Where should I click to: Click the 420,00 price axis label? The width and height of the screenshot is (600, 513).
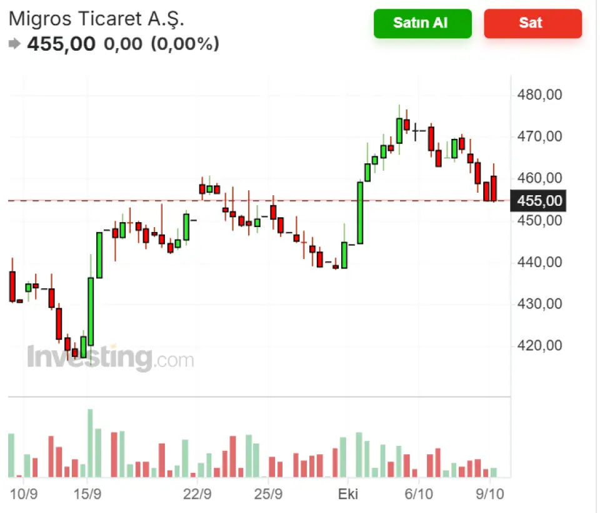tap(540, 345)
